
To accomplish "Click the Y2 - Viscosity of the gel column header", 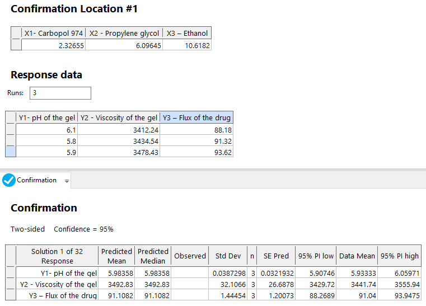I will [119, 117].
